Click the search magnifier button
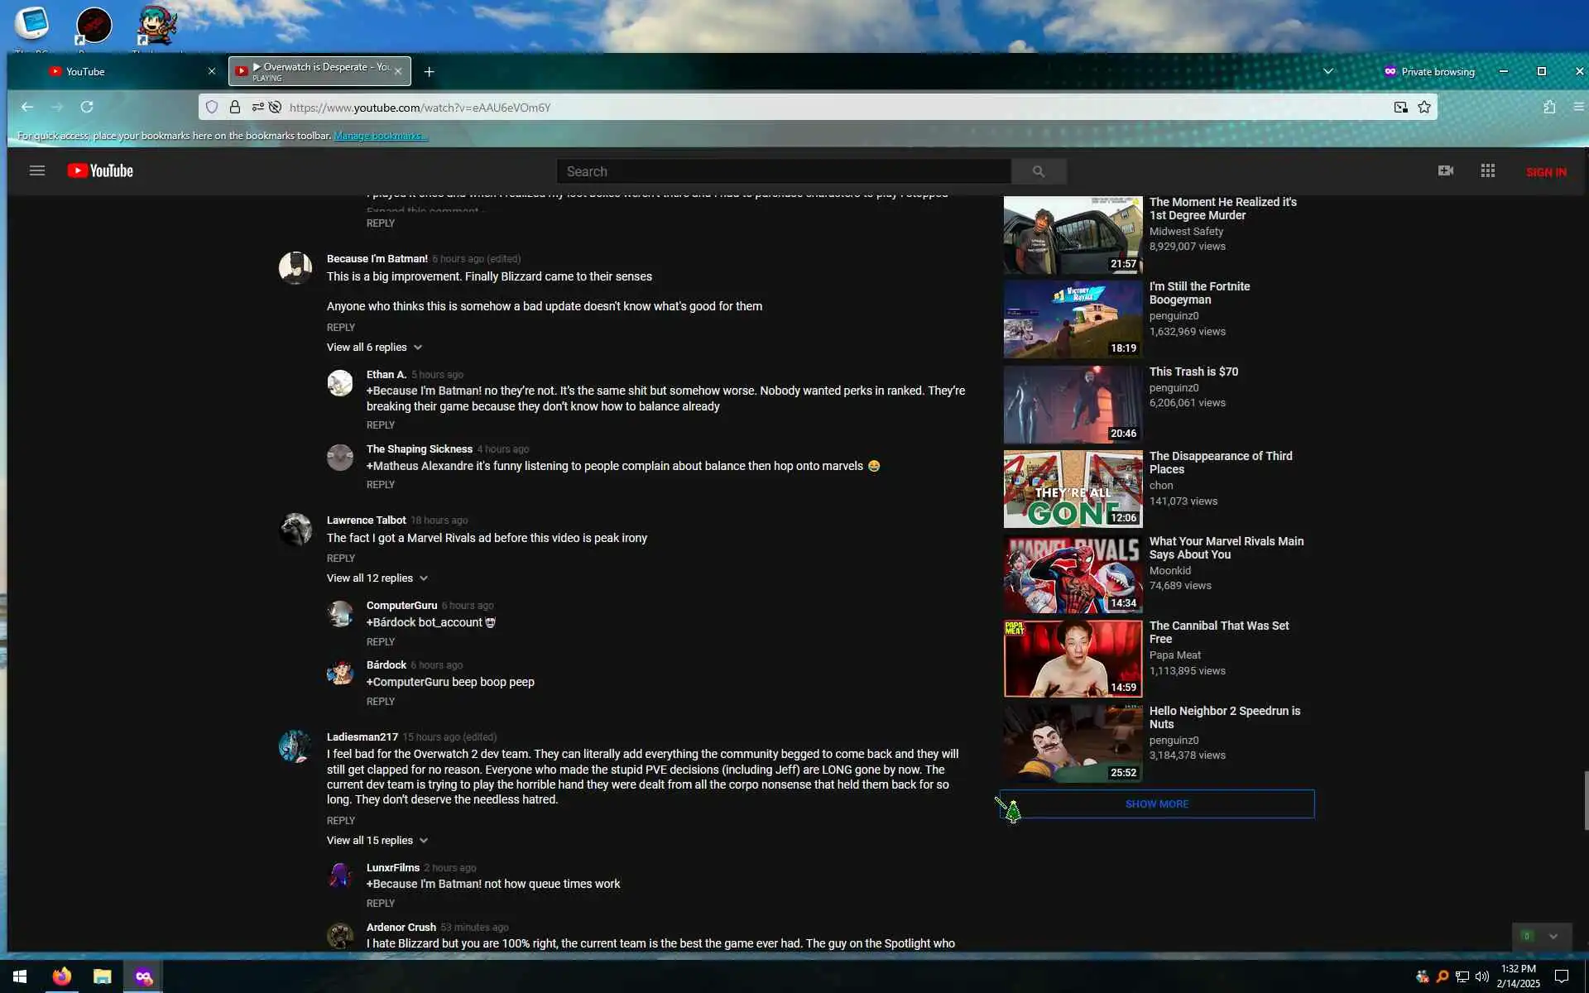Image resolution: width=1589 pixels, height=993 pixels. pos(1038,171)
